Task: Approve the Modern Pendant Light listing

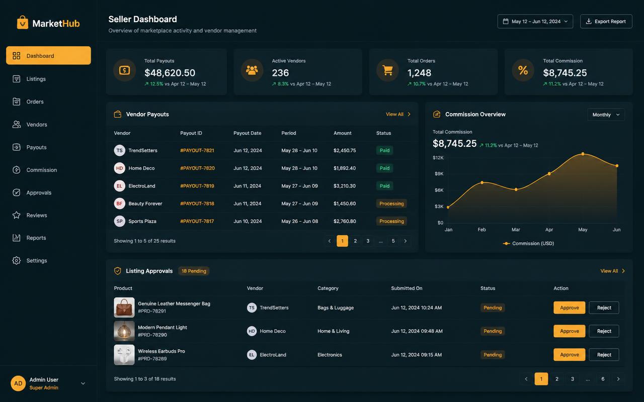Action: tap(570, 331)
